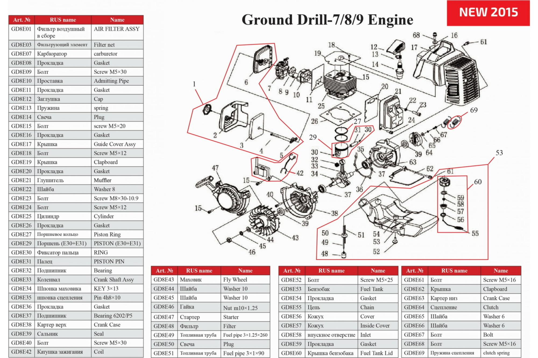Click the GD8E53 Fuel Tank table row
538x358 pixels.
(338, 289)
